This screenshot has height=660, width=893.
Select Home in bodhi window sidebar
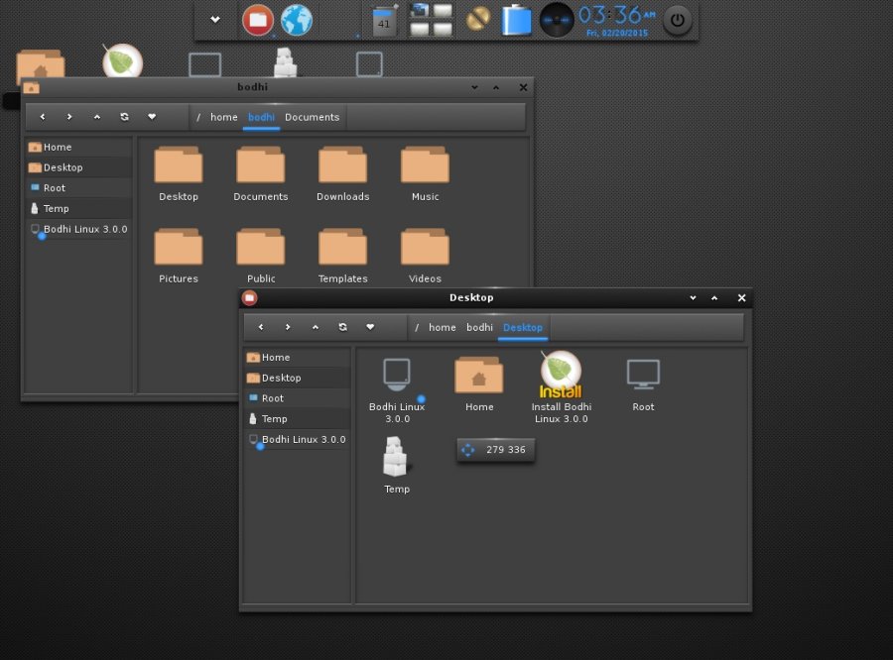tap(79, 147)
